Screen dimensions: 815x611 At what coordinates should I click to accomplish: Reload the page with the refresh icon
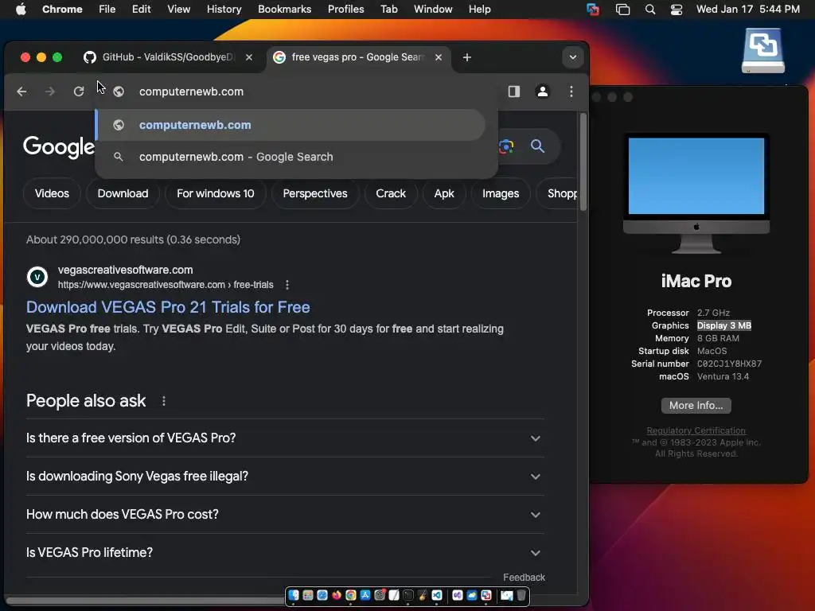[79, 91]
